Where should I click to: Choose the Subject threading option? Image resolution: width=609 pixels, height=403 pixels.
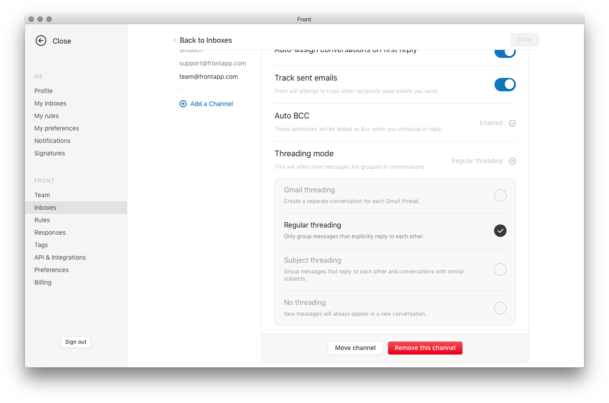coord(500,269)
